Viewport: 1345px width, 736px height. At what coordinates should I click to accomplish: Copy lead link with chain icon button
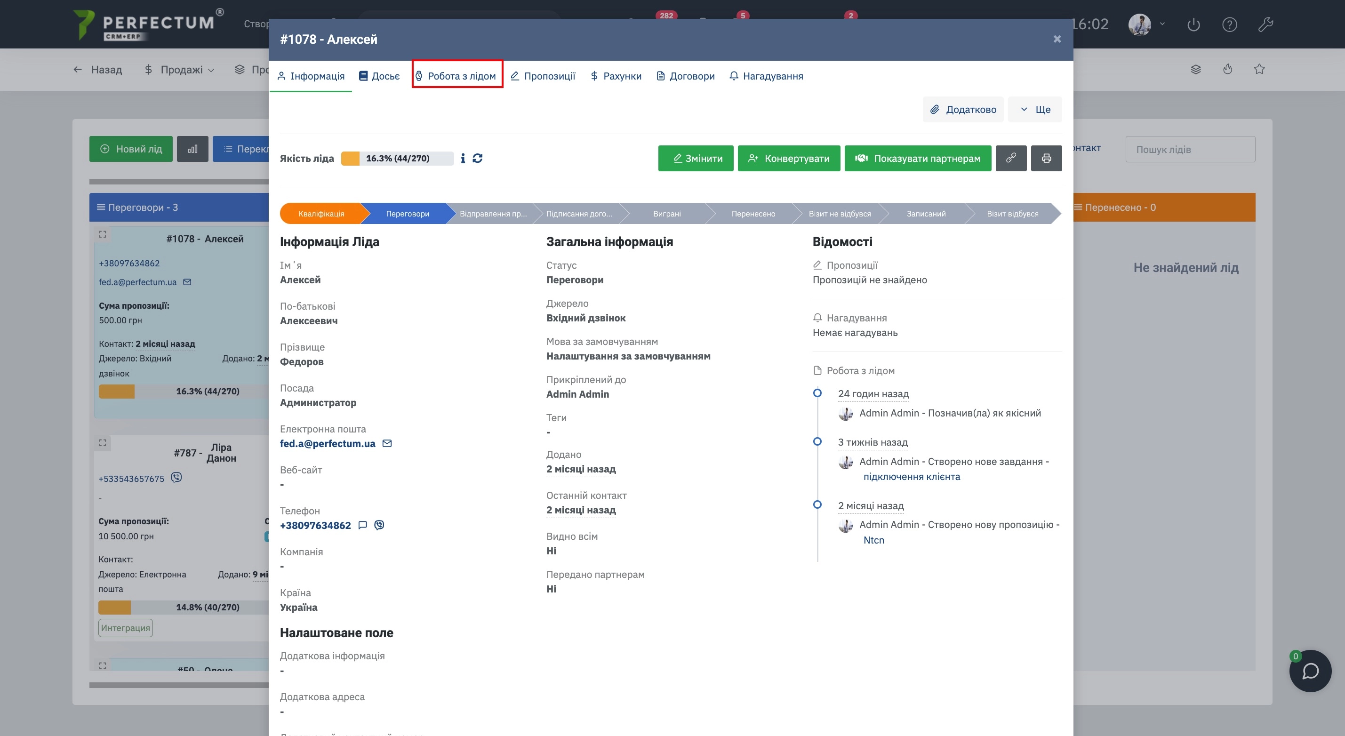[x=1011, y=158]
